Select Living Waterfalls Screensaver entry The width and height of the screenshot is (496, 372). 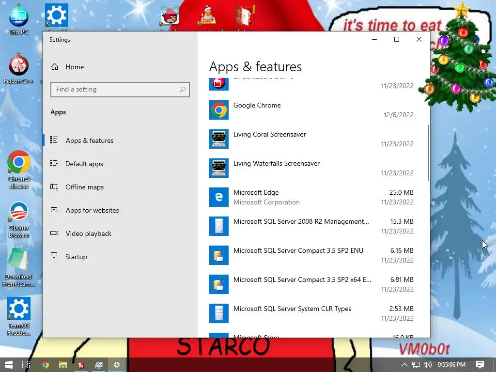coord(311,168)
